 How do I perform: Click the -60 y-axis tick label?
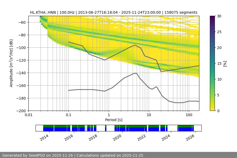point(23,22)
